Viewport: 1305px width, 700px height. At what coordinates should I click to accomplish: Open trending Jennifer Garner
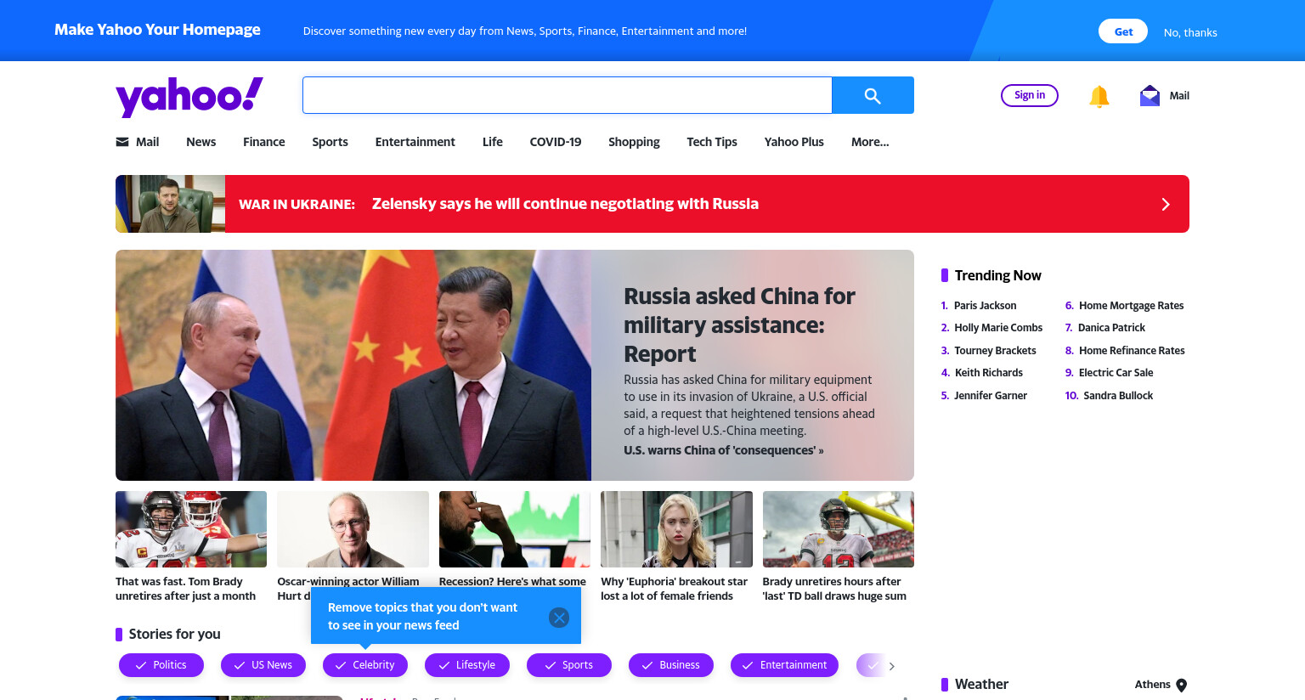991,396
